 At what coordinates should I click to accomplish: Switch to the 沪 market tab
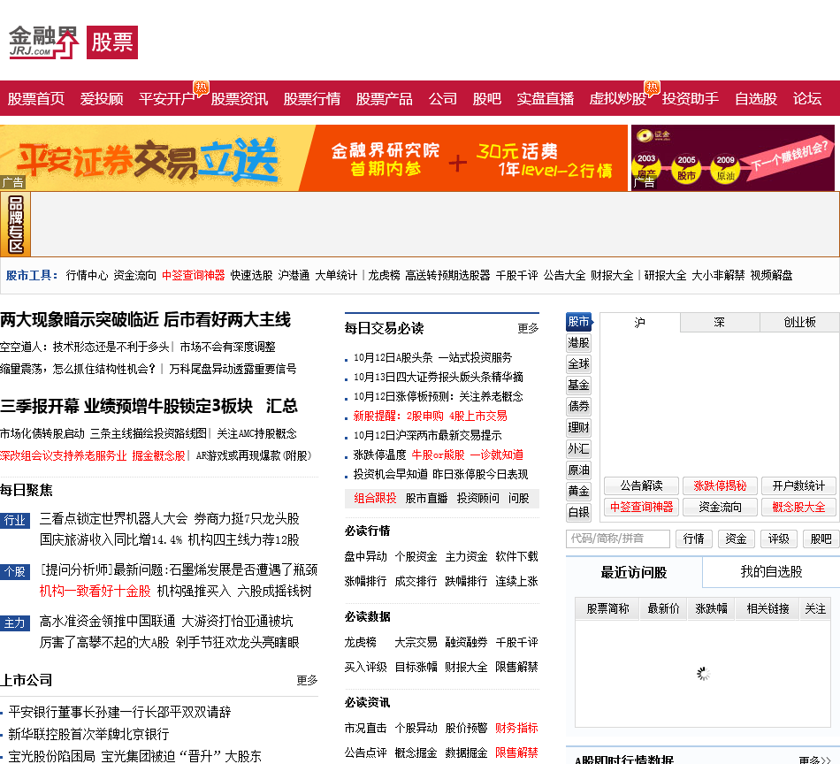[x=640, y=323]
